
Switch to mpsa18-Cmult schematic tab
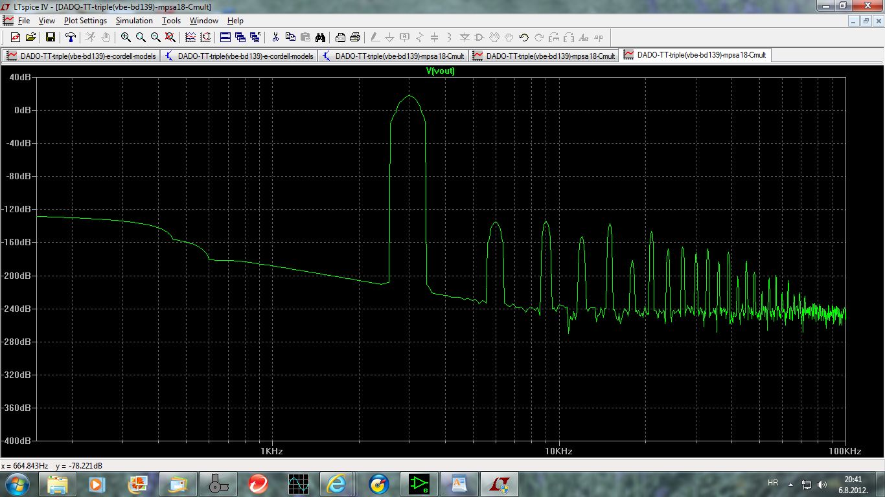click(x=393, y=56)
